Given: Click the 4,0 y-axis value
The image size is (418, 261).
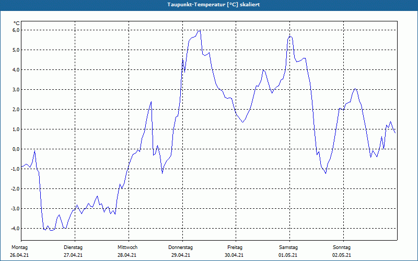Looking at the screenshot, I should pos(16,70).
